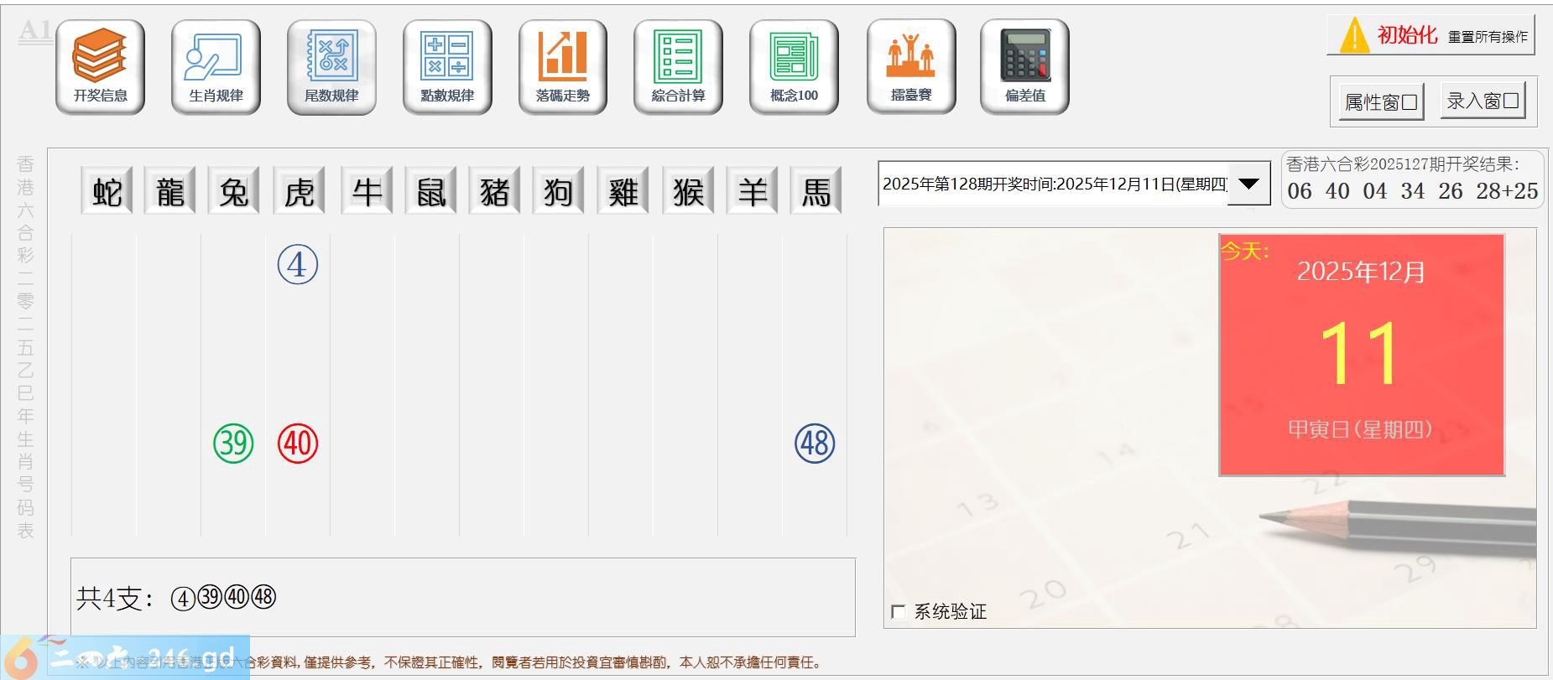Open the 偏差值 calculator icon
The width and height of the screenshot is (1553, 680).
tap(1024, 66)
